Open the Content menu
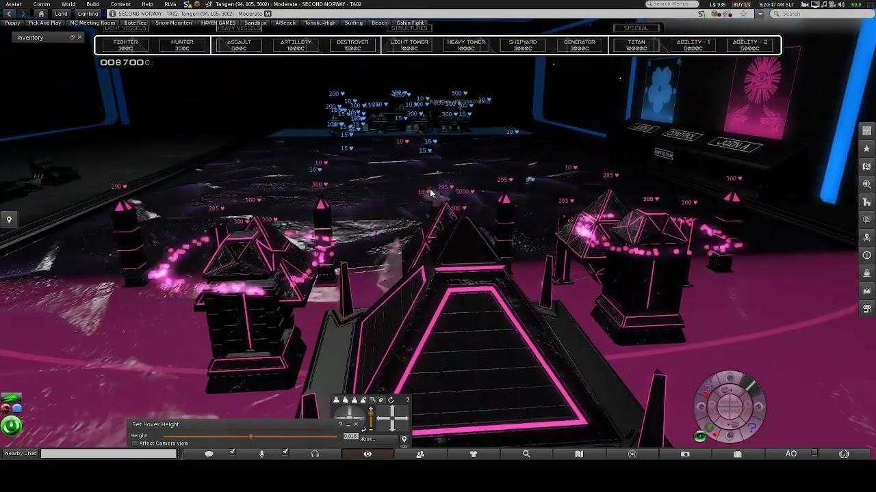 (x=120, y=4)
